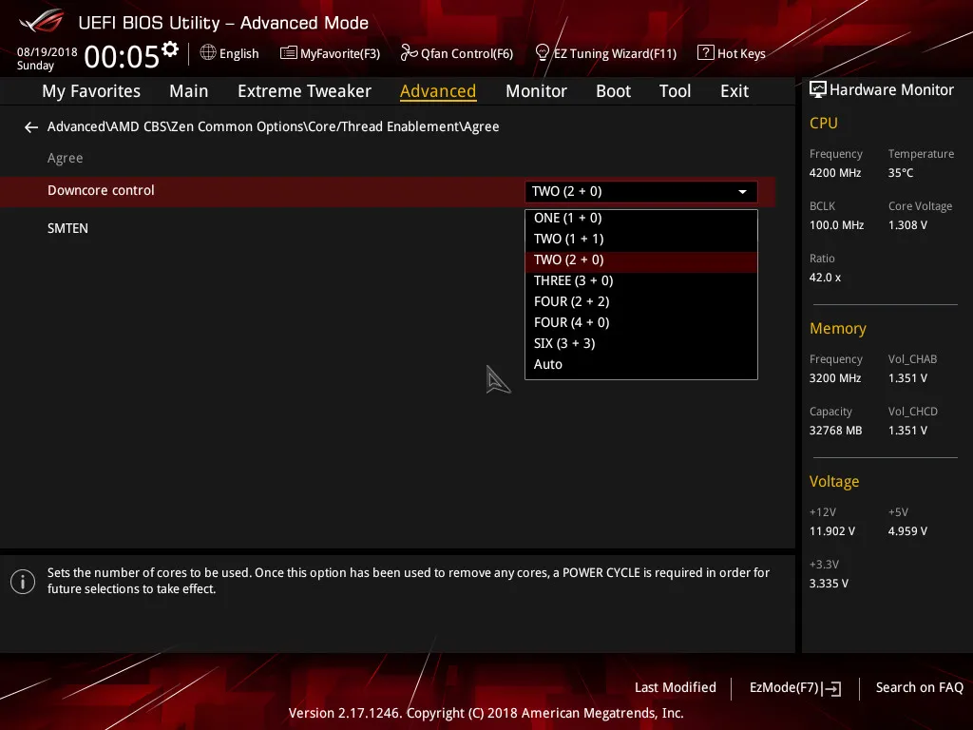Click the Hot Keys question mark icon
This screenshot has height=730, width=973.
coord(706,53)
